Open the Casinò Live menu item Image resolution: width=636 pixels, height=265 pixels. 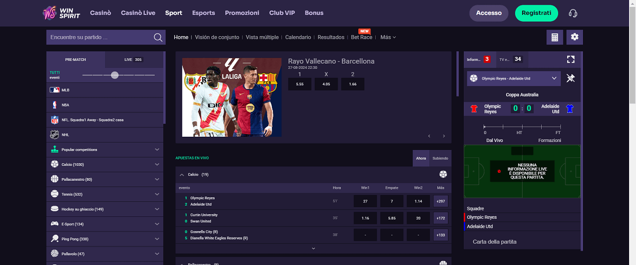coord(138,13)
